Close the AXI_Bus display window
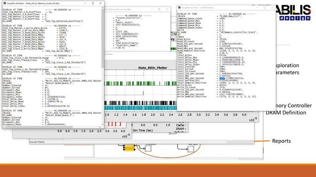 pos(100,3)
